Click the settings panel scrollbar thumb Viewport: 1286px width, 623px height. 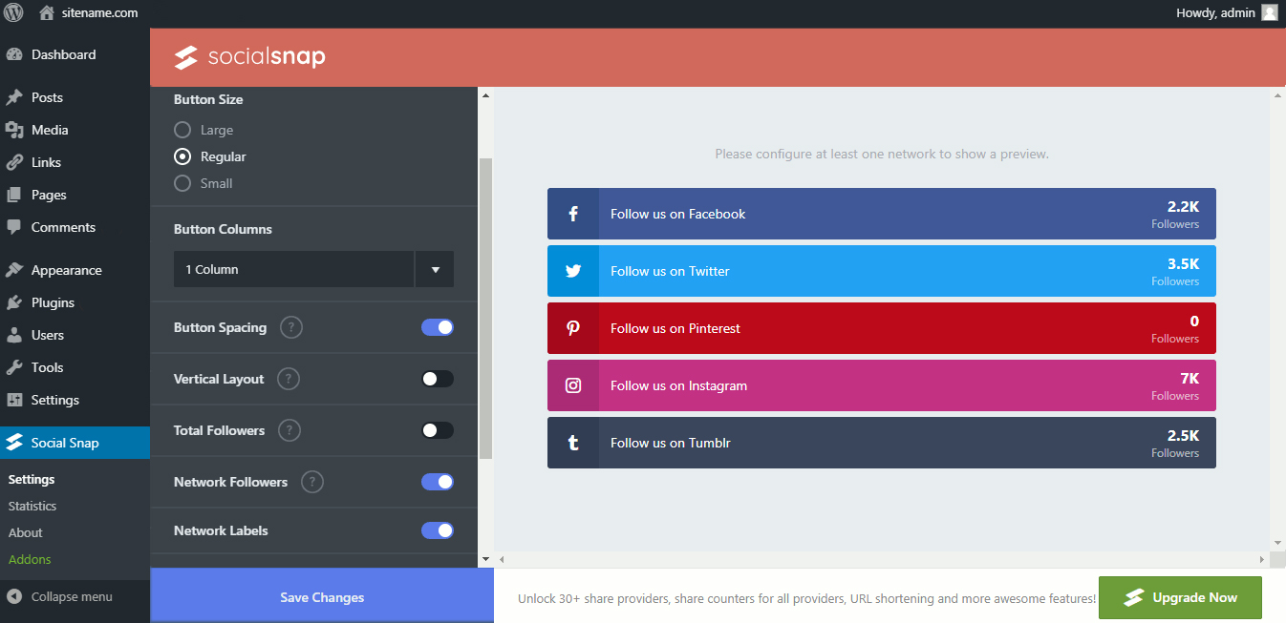point(485,308)
